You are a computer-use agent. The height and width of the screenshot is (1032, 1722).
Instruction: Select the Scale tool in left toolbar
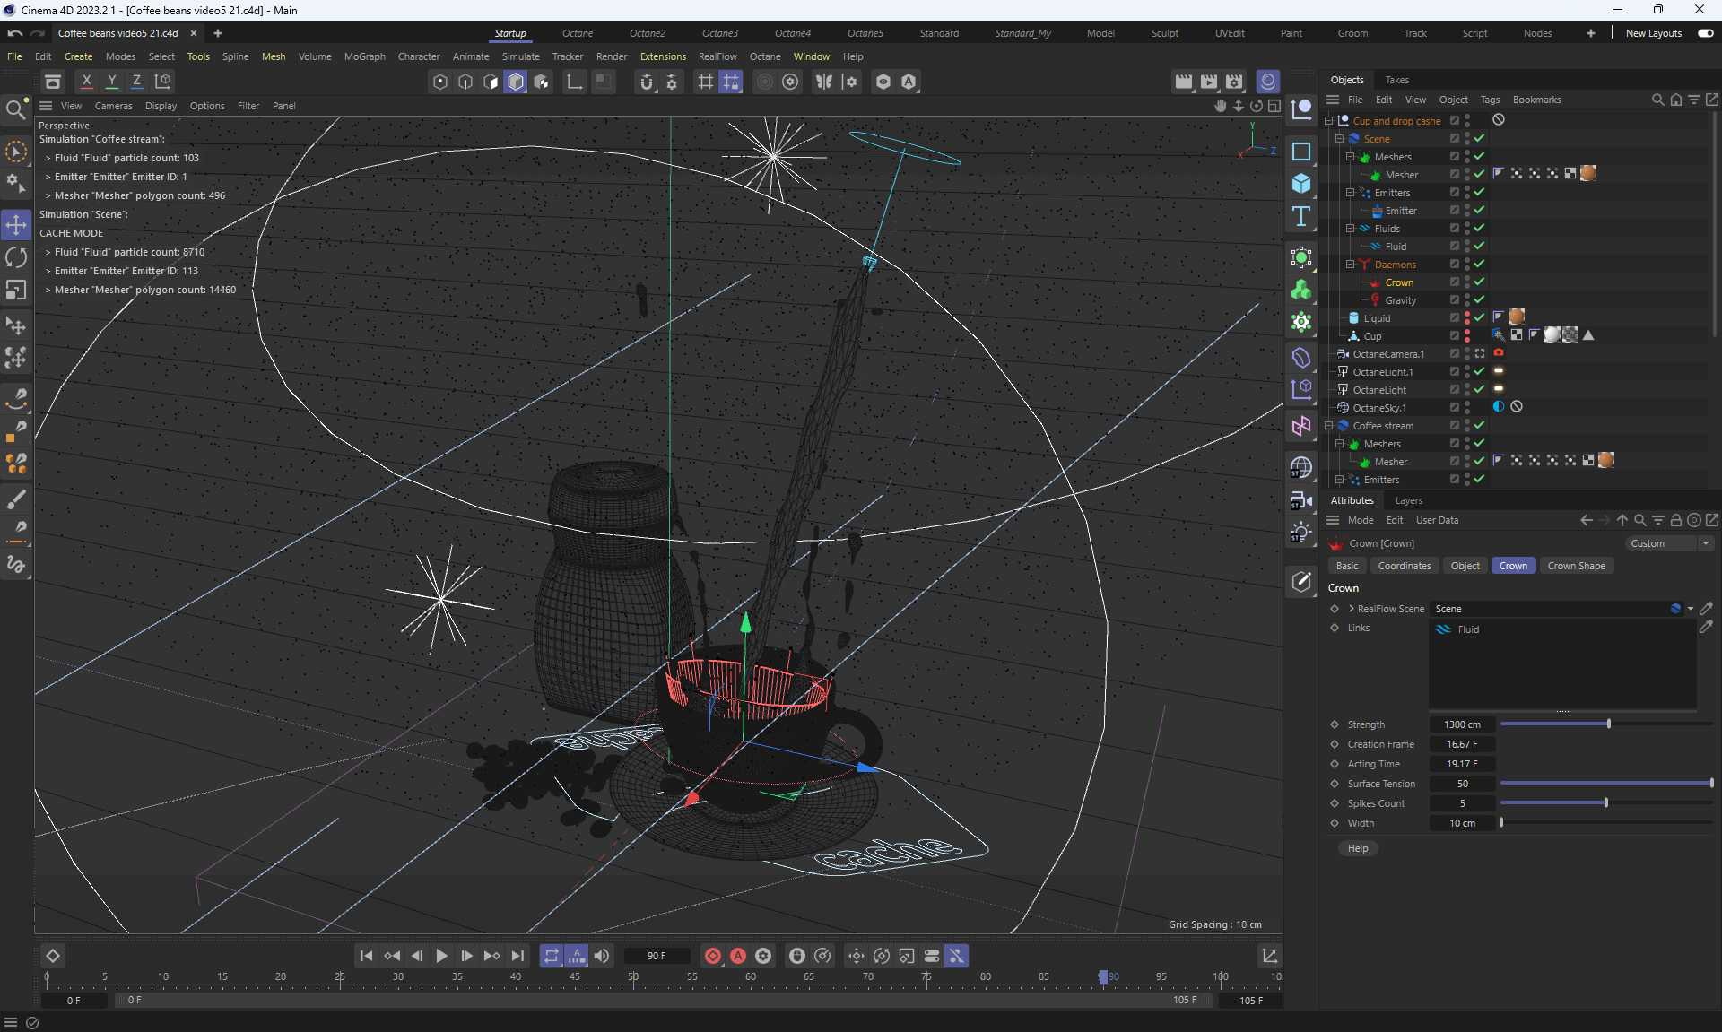16,291
